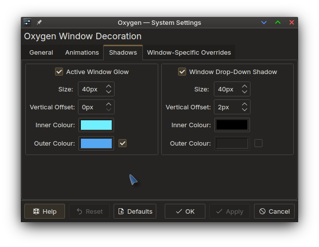Restore settings with Defaults button
The height and width of the screenshot is (247, 319).
click(135, 211)
